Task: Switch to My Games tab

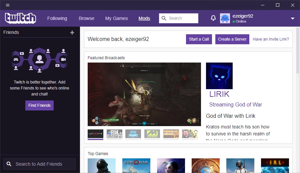Action: tap(117, 18)
